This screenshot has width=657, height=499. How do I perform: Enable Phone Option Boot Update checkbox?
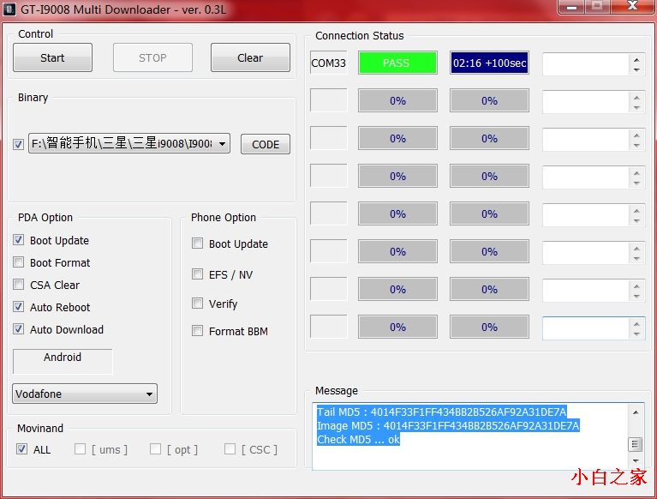pyautogui.click(x=197, y=243)
